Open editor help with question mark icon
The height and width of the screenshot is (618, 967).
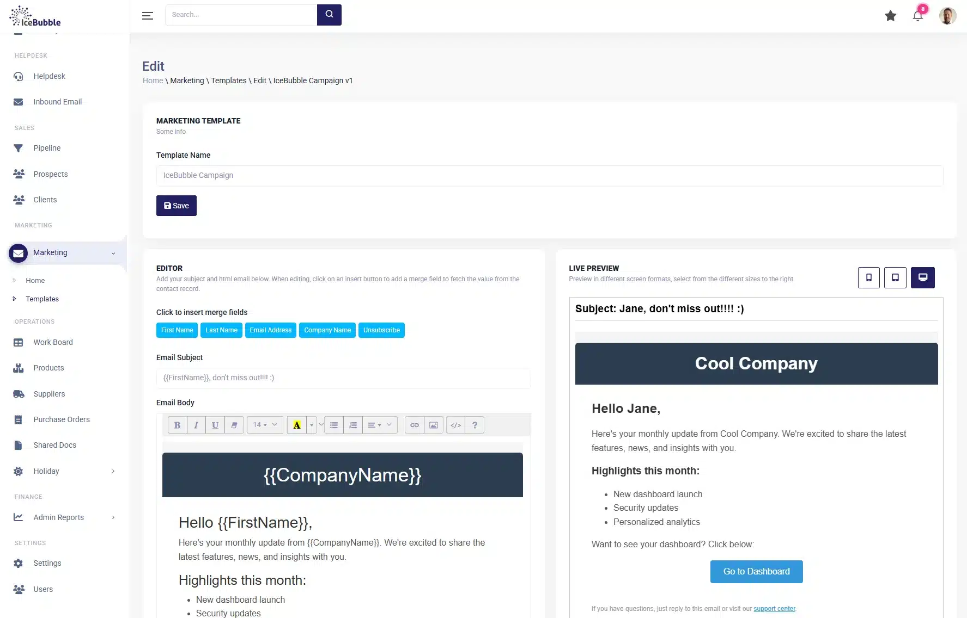(475, 425)
